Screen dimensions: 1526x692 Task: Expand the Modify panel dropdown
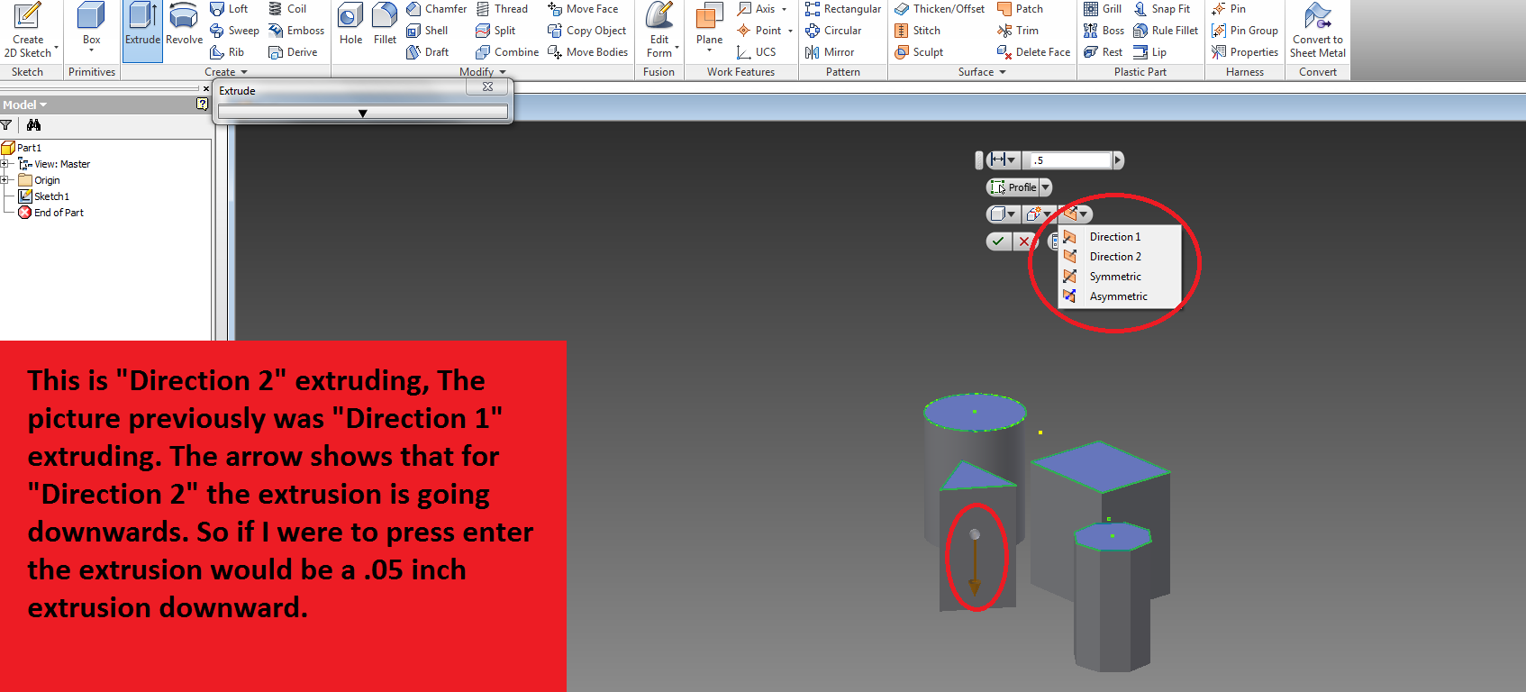click(x=503, y=72)
